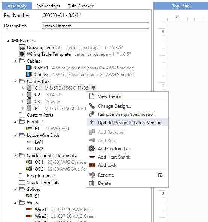Click the C1 connector icon
The height and width of the screenshot is (222, 208).
pos(29,88)
